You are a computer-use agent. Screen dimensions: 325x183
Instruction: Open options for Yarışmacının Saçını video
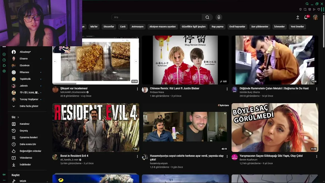(x=317, y=156)
